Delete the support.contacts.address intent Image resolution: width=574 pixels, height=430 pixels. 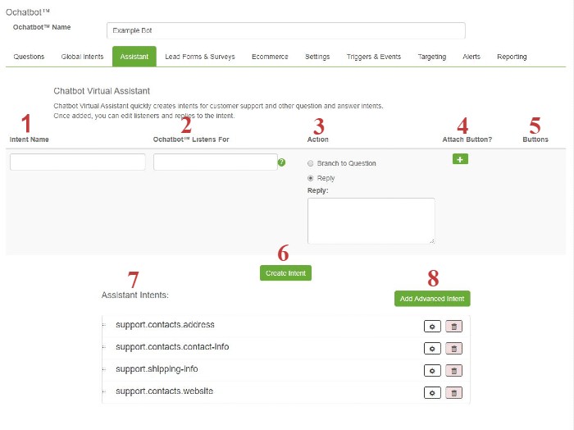tap(454, 327)
